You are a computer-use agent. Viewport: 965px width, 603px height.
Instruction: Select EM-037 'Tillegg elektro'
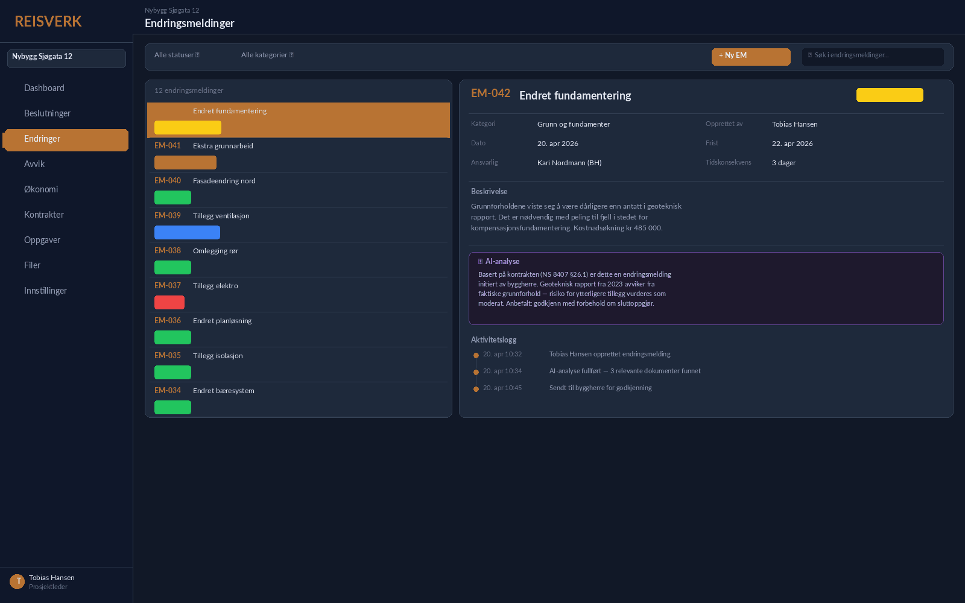tap(298, 294)
